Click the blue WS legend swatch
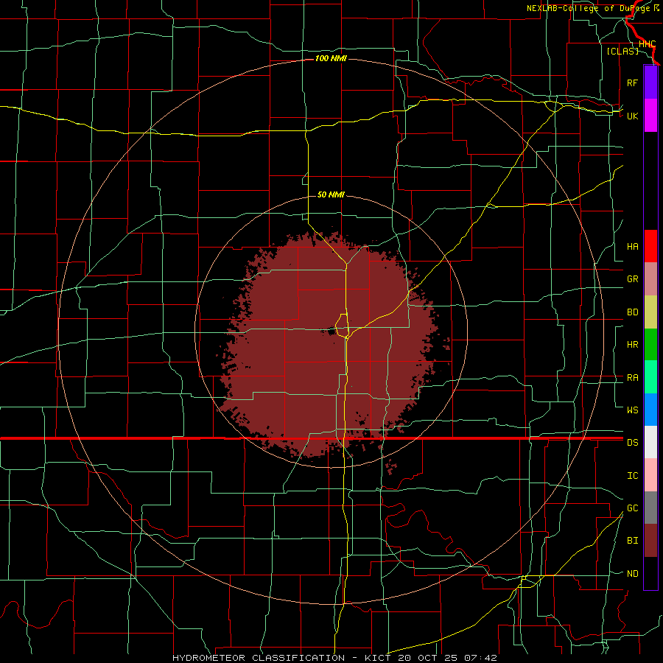This screenshot has height=663, width=663. [650, 410]
